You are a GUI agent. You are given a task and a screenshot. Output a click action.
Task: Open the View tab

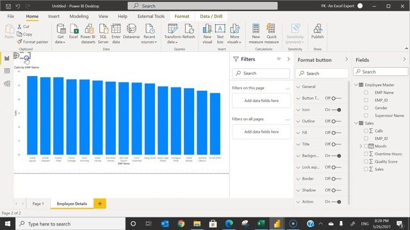click(x=103, y=16)
